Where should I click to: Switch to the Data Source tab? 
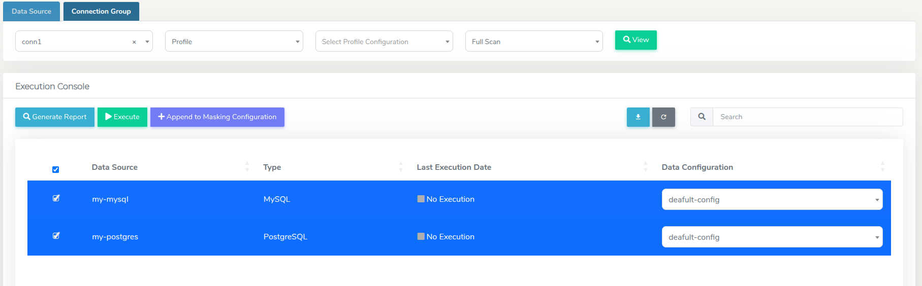point(31,11)
